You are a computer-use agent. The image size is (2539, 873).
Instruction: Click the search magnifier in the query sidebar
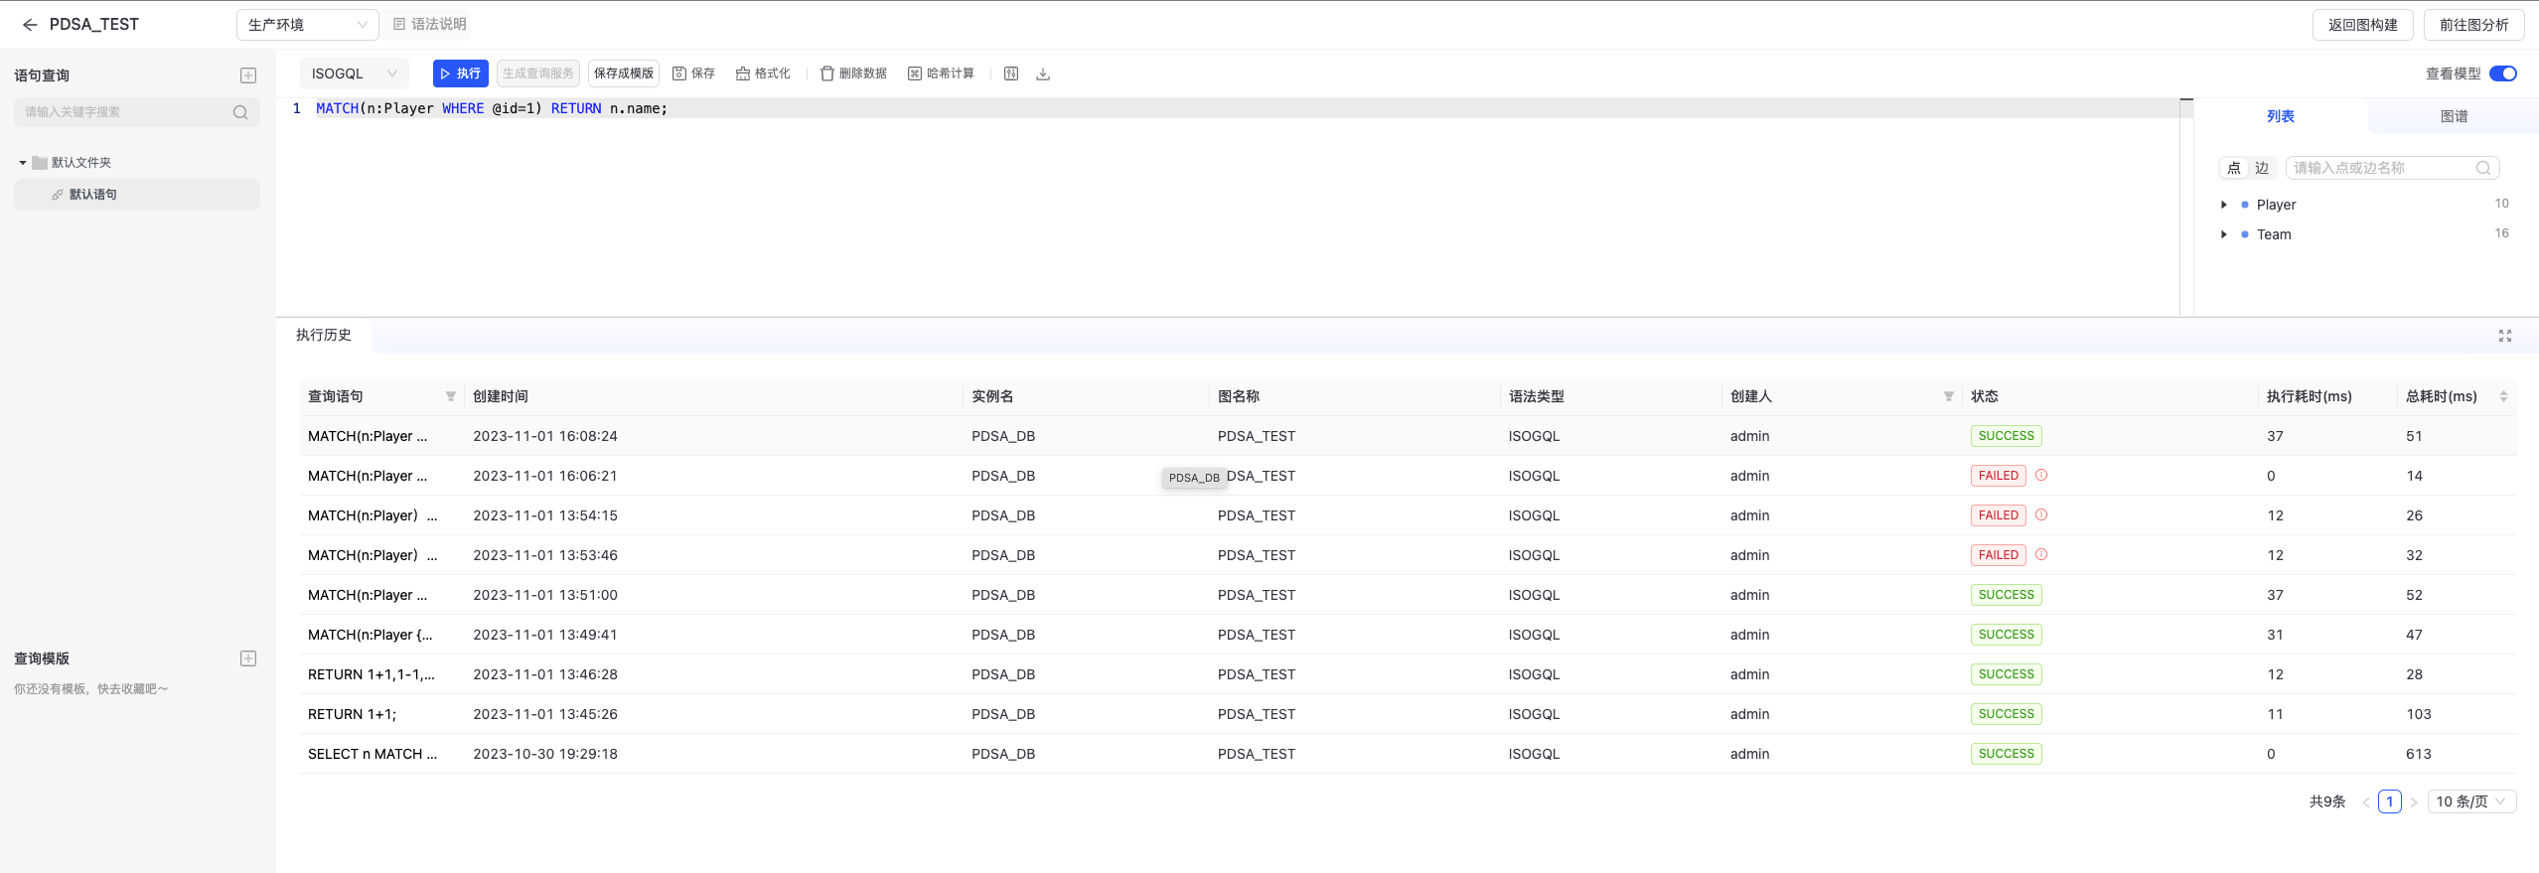pos(240,112)
